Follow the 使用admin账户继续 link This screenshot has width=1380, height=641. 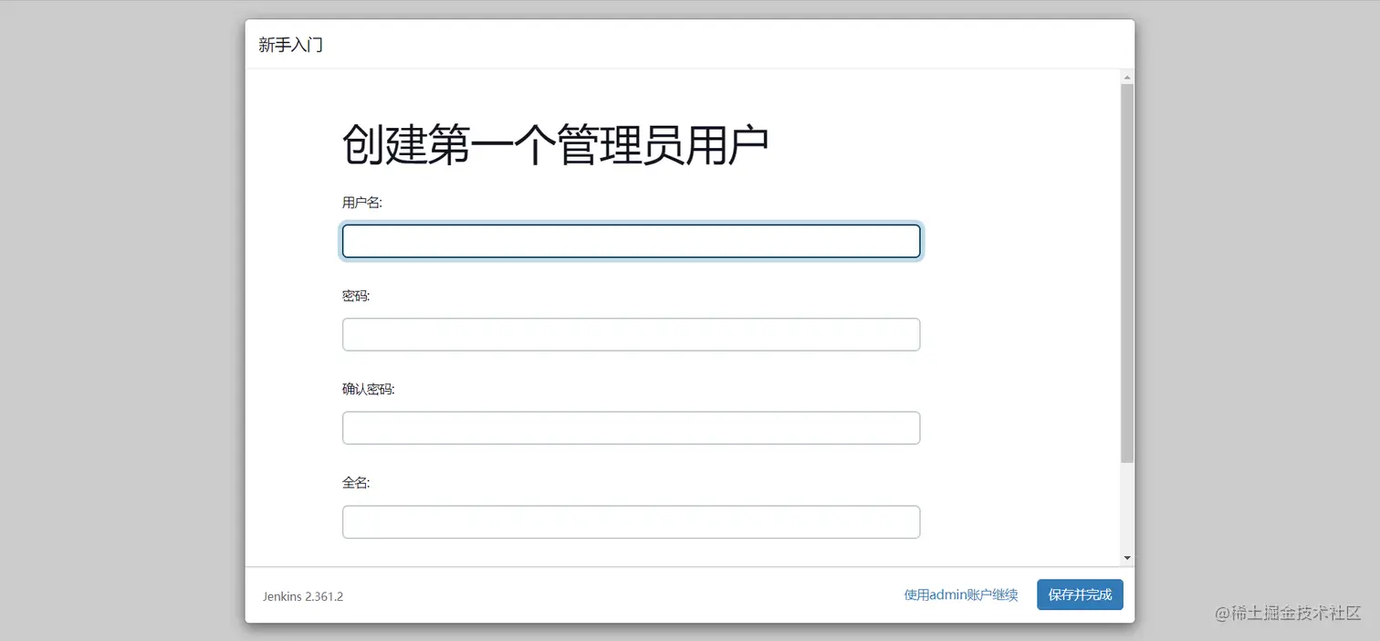(961, 594)
